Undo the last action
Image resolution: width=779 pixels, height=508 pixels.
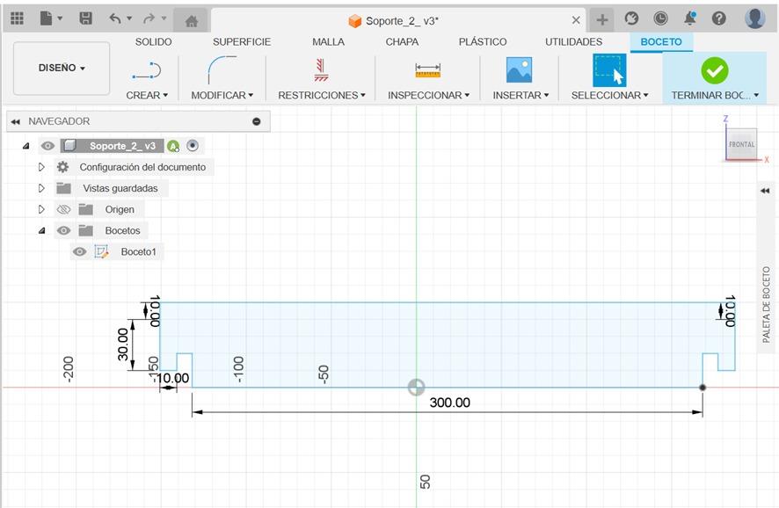pyautogui.click(x=115, y=18)
